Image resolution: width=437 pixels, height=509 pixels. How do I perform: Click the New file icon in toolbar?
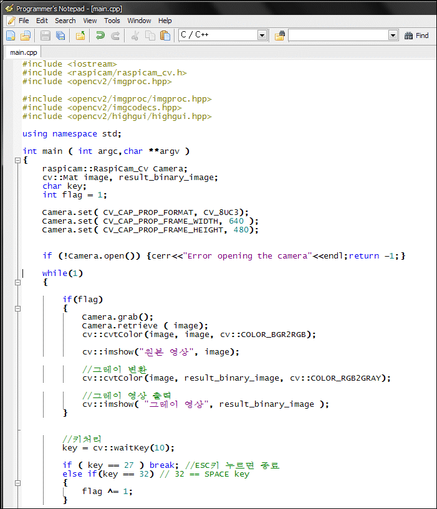click(x=11, y=36)
